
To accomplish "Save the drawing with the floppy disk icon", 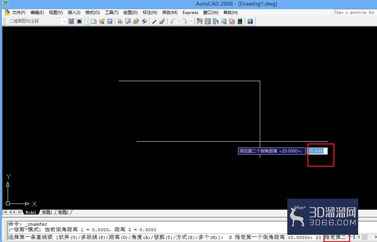I will [x=110, y=21].
